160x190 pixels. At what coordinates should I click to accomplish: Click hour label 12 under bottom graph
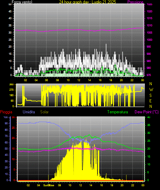pos(80,185)
